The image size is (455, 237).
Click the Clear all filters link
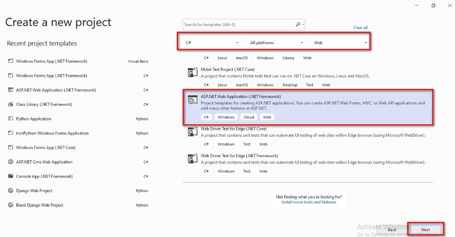pyautogui.click(x=360, y=28)
